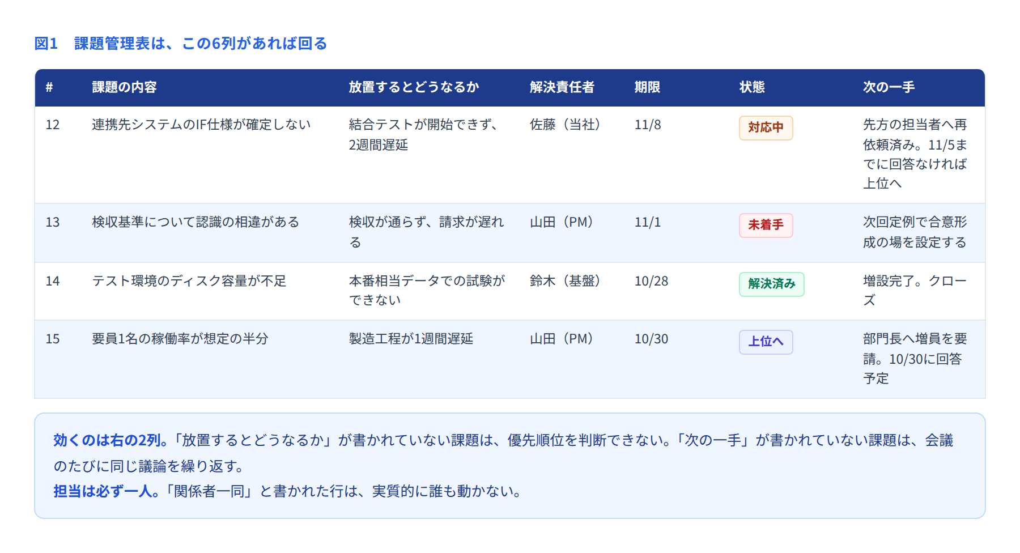Click 要員1名の稼働率が想定の半分 cell
This screenshot has height=553, width=1020.
pos(180,339)
